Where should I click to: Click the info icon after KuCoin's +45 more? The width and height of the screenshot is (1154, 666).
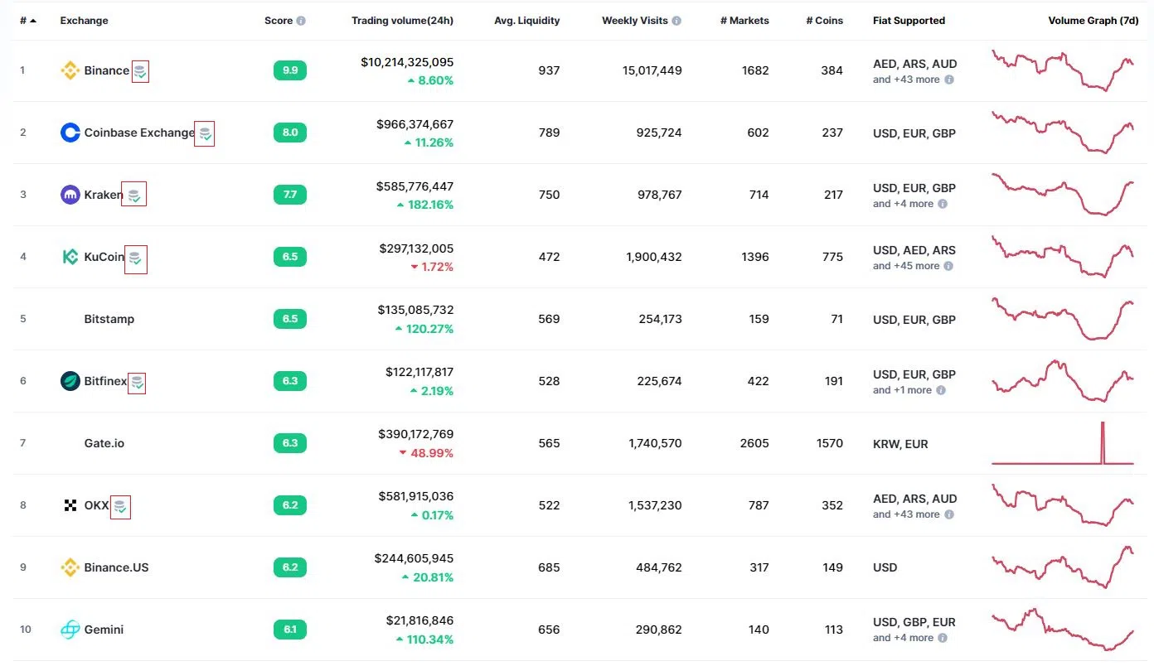point(949,266)
